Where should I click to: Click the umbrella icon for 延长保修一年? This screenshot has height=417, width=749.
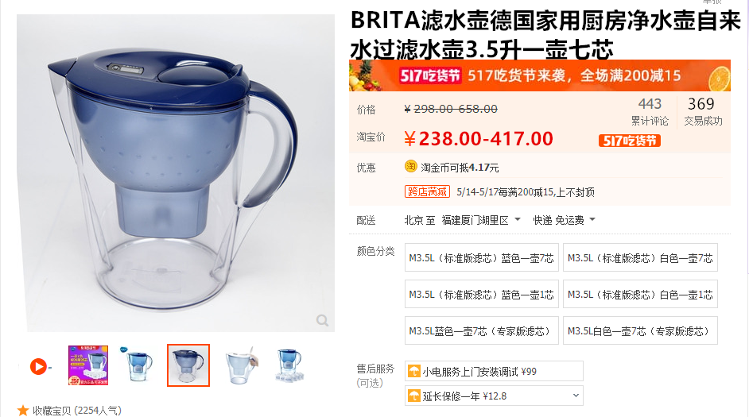(413, 396)
